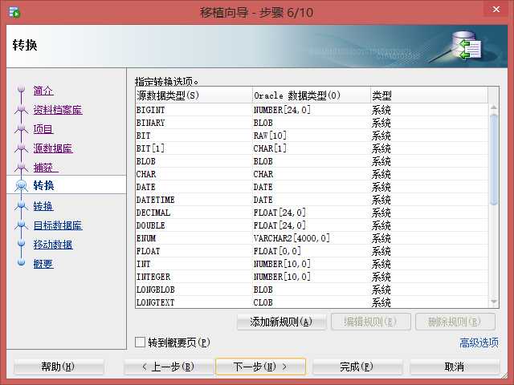Click the 删除规则(R) button
The image size is (514, 385).
pyautogui.click(x=455, y=322)
